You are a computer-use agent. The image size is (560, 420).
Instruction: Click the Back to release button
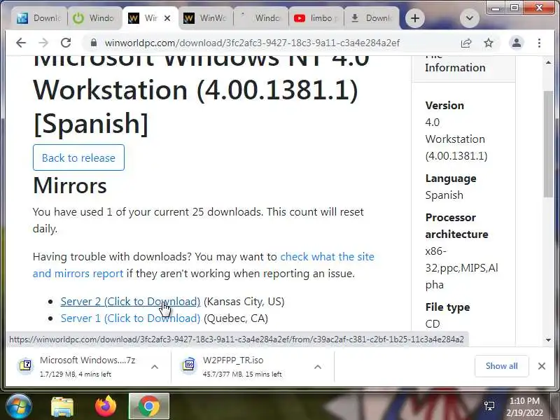click(x=78, y=157)
